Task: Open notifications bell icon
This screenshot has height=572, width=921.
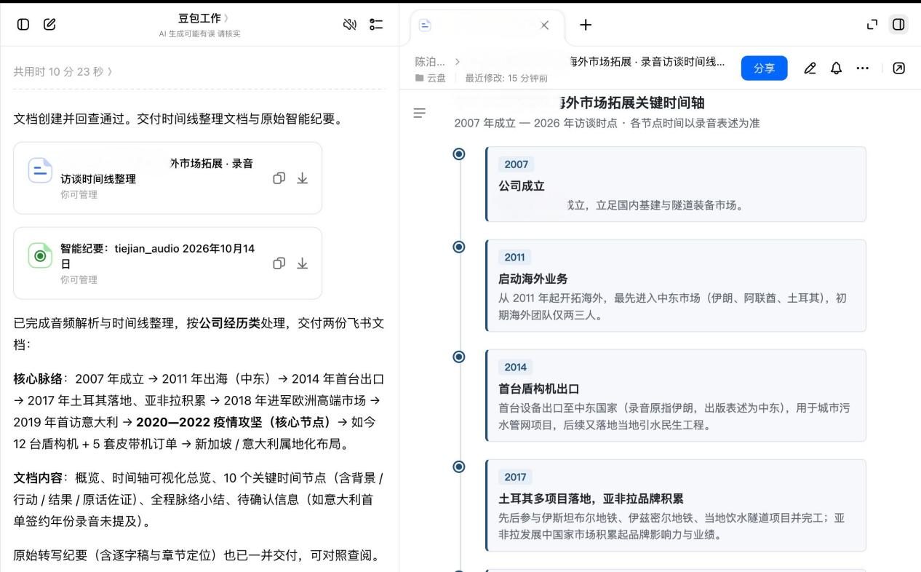Action: (x=836, y=68)
